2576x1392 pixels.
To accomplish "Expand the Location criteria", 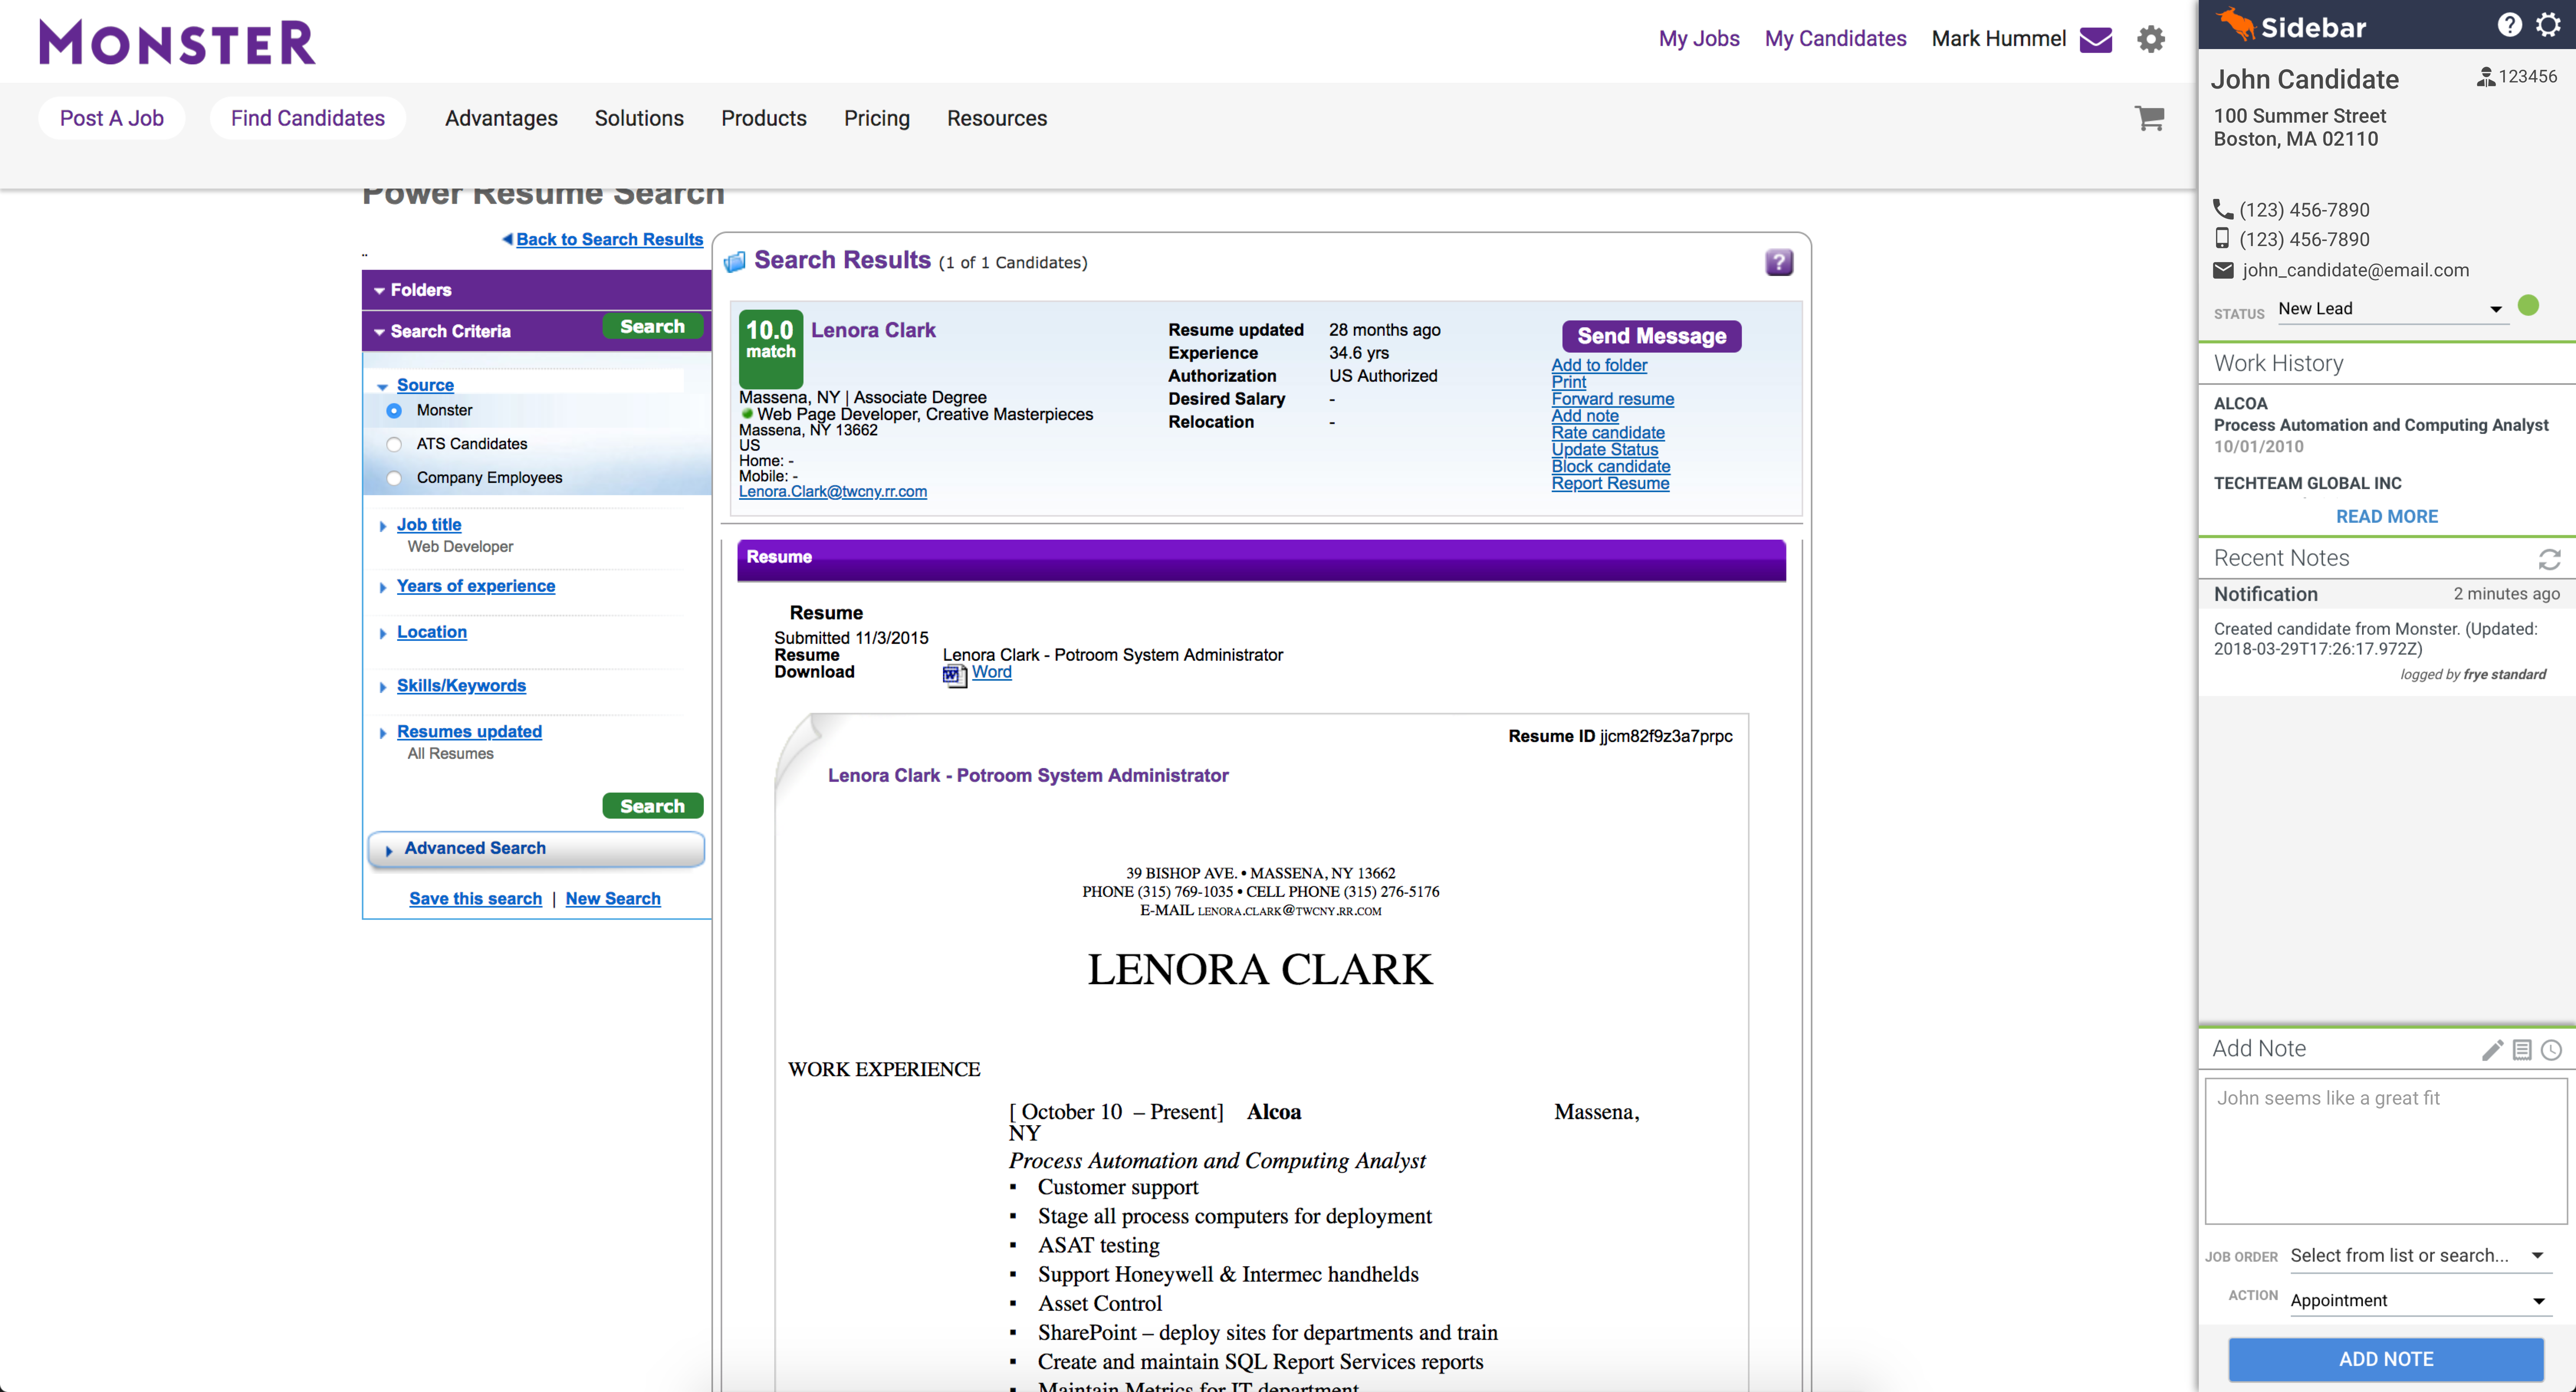I will click(x=382, y=633).
